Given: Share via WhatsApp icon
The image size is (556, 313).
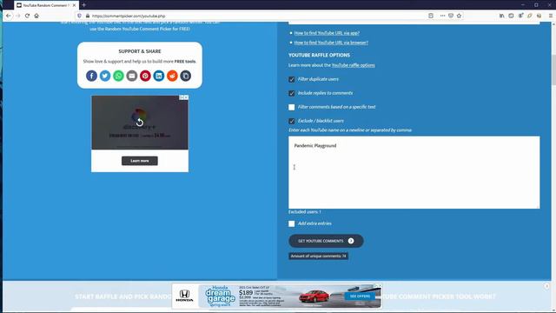Looking at the screenshot, I should pyautogui.click(x=118, y=76).
